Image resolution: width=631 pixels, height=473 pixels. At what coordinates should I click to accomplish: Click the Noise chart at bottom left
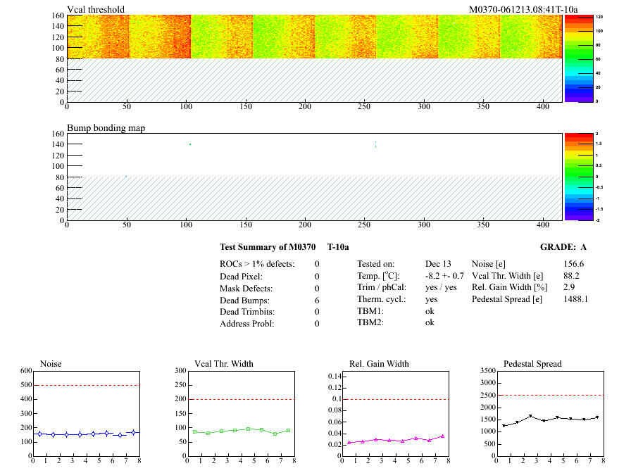pyautogui.click(x=86, y=413)
